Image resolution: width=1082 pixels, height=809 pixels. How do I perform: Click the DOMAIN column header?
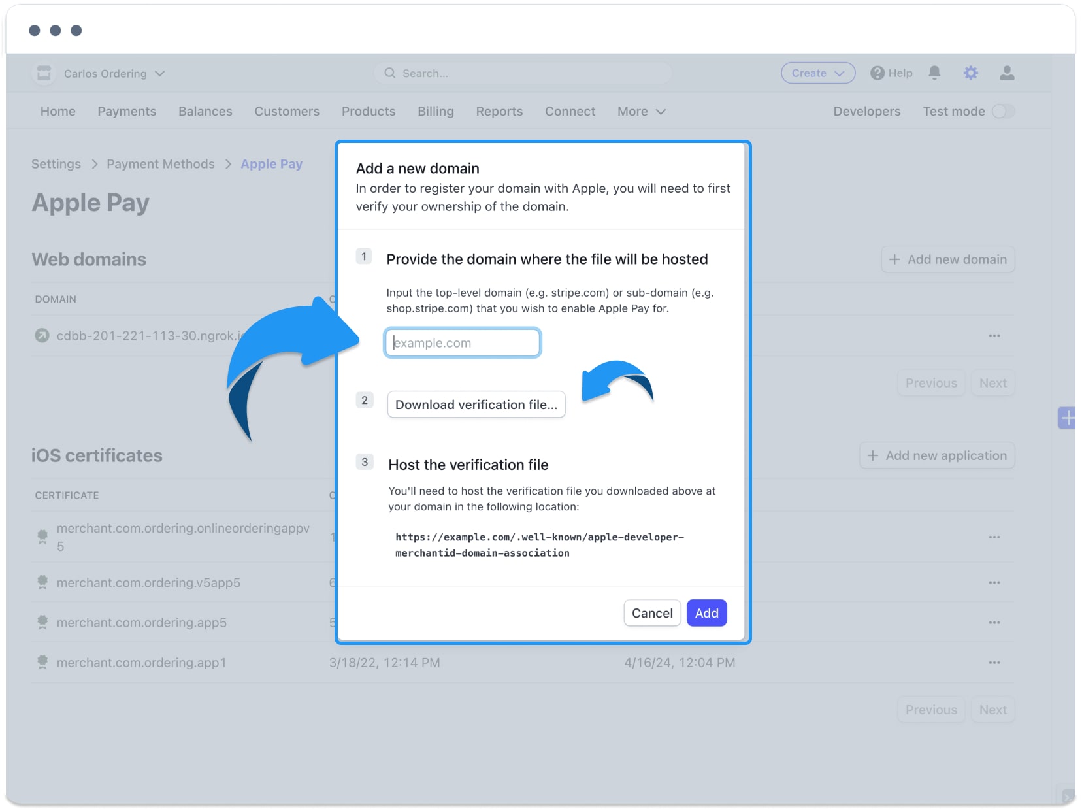click(x=56, y=299)
